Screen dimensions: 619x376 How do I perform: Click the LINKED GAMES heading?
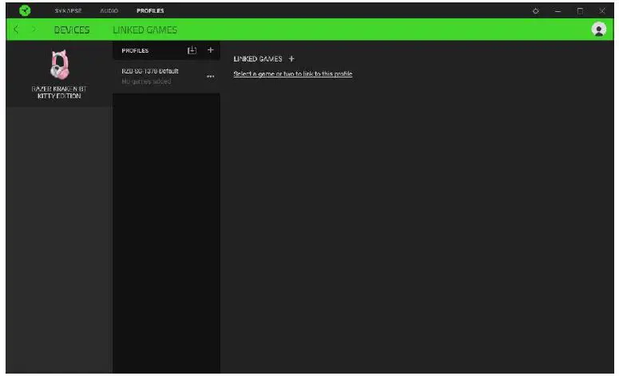[258, 59]
